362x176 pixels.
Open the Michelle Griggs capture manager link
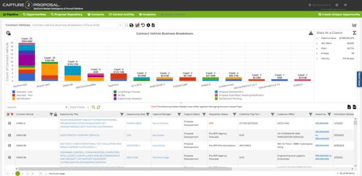pos(161,157)
